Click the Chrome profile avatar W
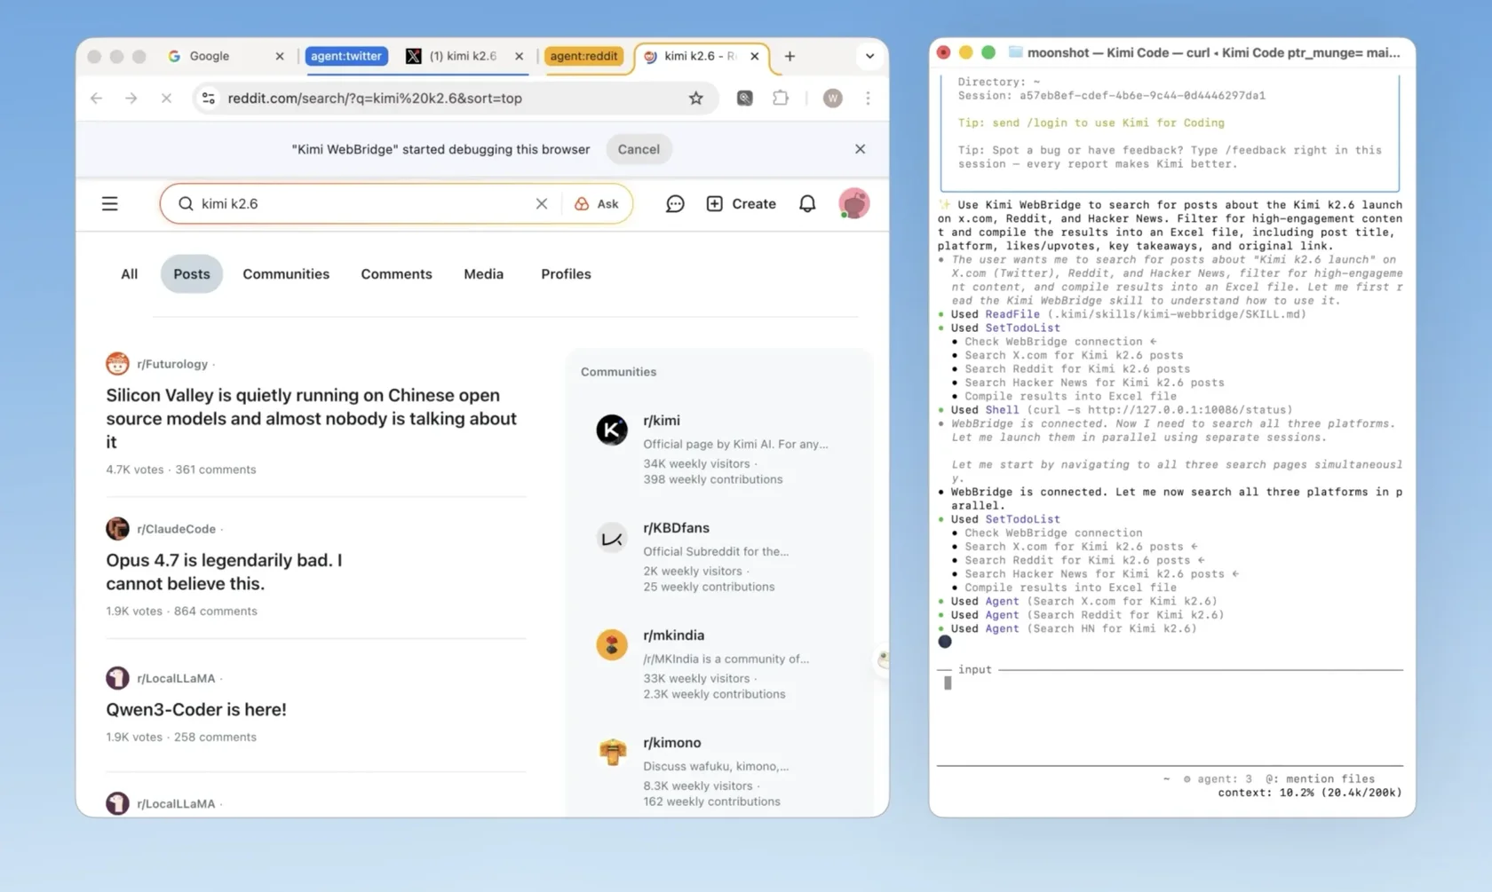The image size is (1492, 892). [x=832, y=99]
